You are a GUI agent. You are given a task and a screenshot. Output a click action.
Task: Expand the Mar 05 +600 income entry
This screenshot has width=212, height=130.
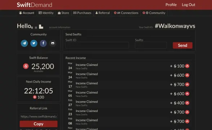tap(187, 94)
